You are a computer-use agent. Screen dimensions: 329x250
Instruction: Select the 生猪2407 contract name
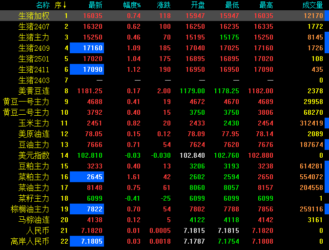click(34, 26)
